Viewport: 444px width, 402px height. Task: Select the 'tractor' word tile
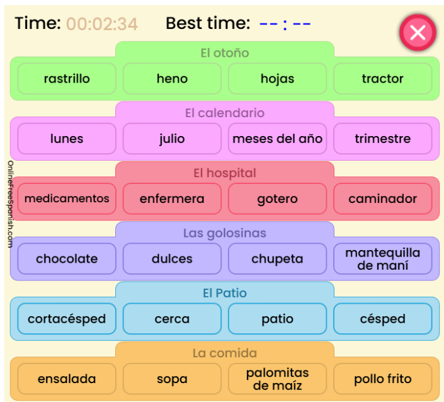[x=382, y=79]
